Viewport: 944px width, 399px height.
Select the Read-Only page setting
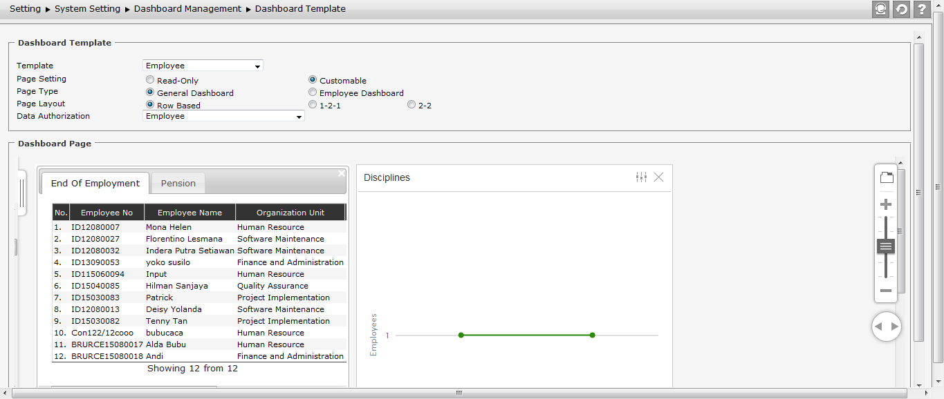(150, 80)
